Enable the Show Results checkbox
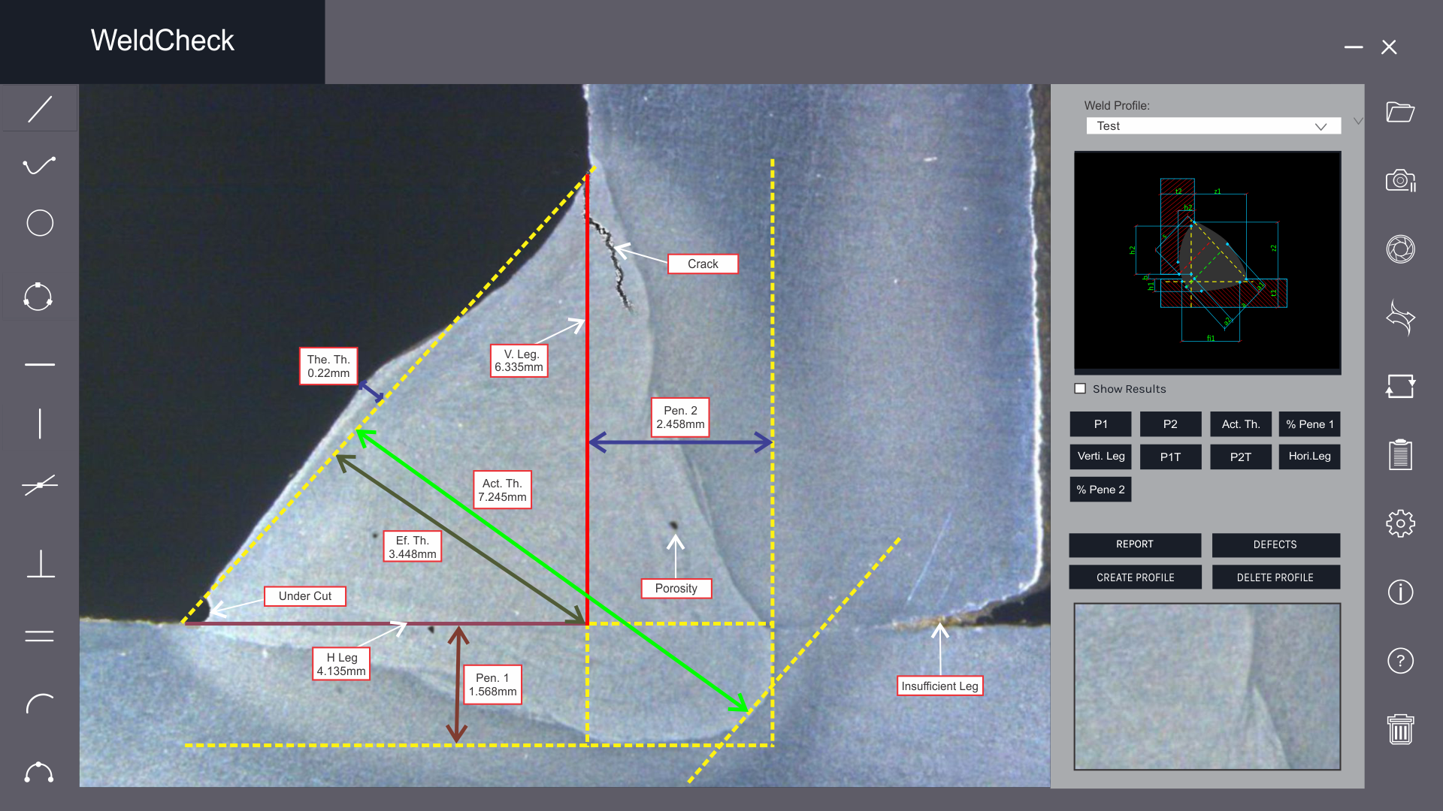Image resolution: width=1443 pixels, height=811 pixels. point(1080,388)
